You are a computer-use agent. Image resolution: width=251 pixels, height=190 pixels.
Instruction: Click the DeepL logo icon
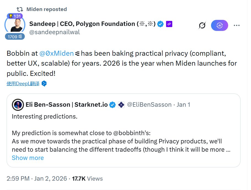(x=44, y=84)
